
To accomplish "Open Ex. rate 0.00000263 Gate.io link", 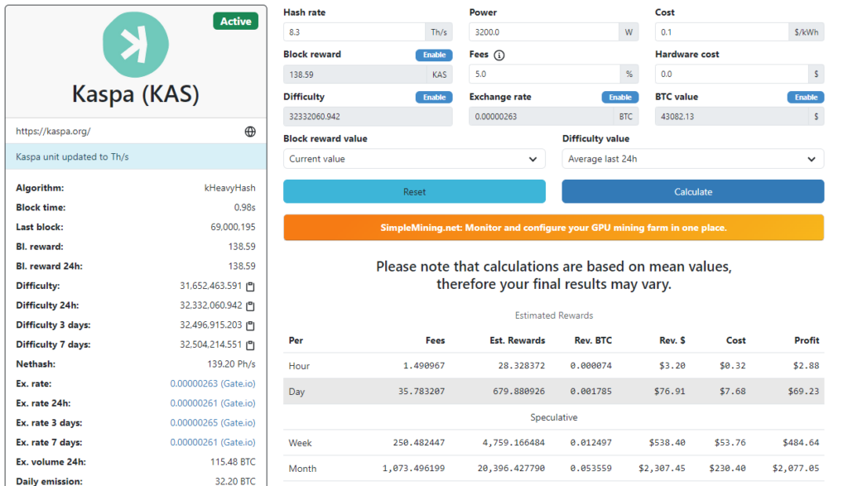I will tap(213, 383).
